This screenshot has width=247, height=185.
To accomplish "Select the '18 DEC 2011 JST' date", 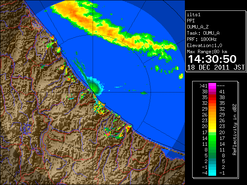I will tap(216, 67).
